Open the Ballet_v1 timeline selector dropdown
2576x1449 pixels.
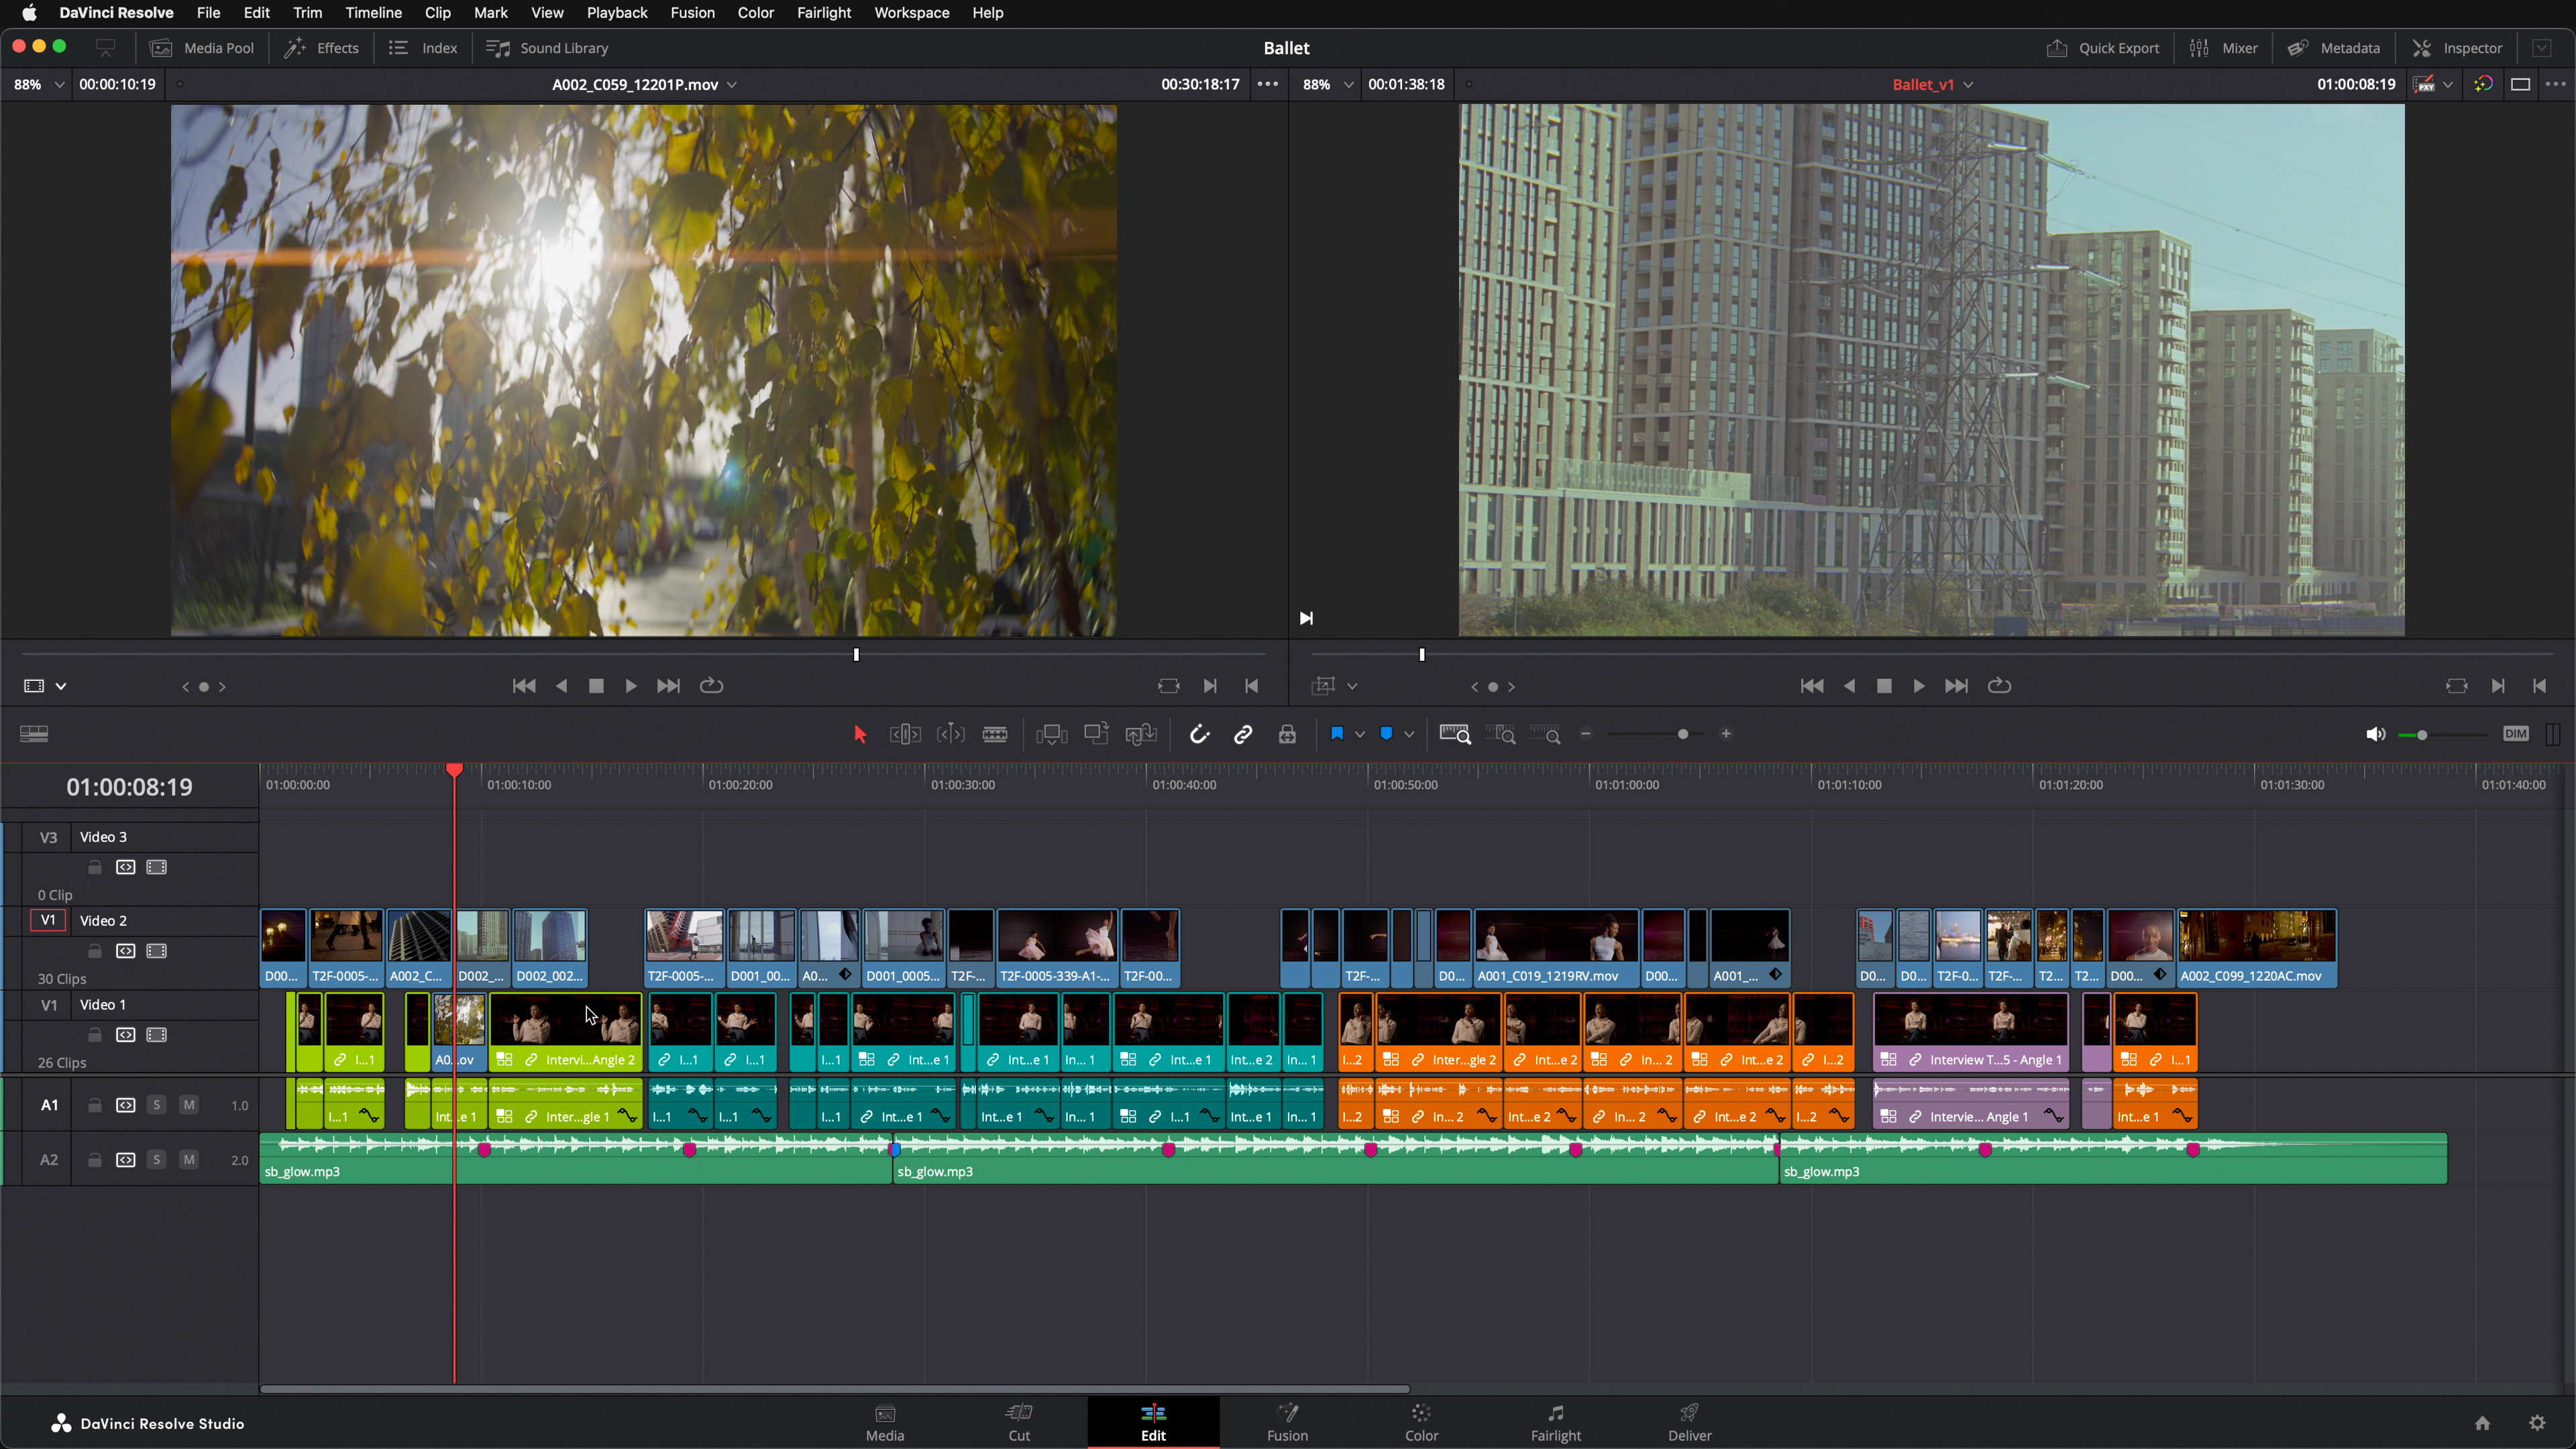(1968, 84)
